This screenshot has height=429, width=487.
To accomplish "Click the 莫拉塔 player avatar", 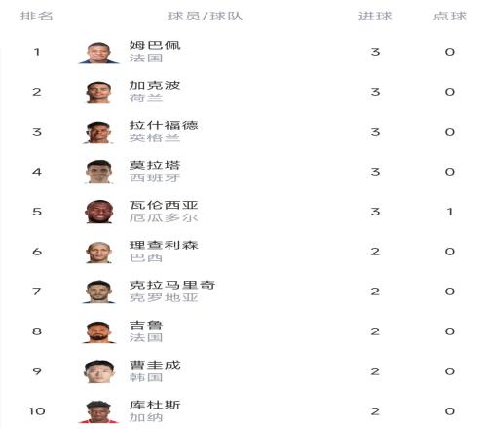I will [99, 173].
